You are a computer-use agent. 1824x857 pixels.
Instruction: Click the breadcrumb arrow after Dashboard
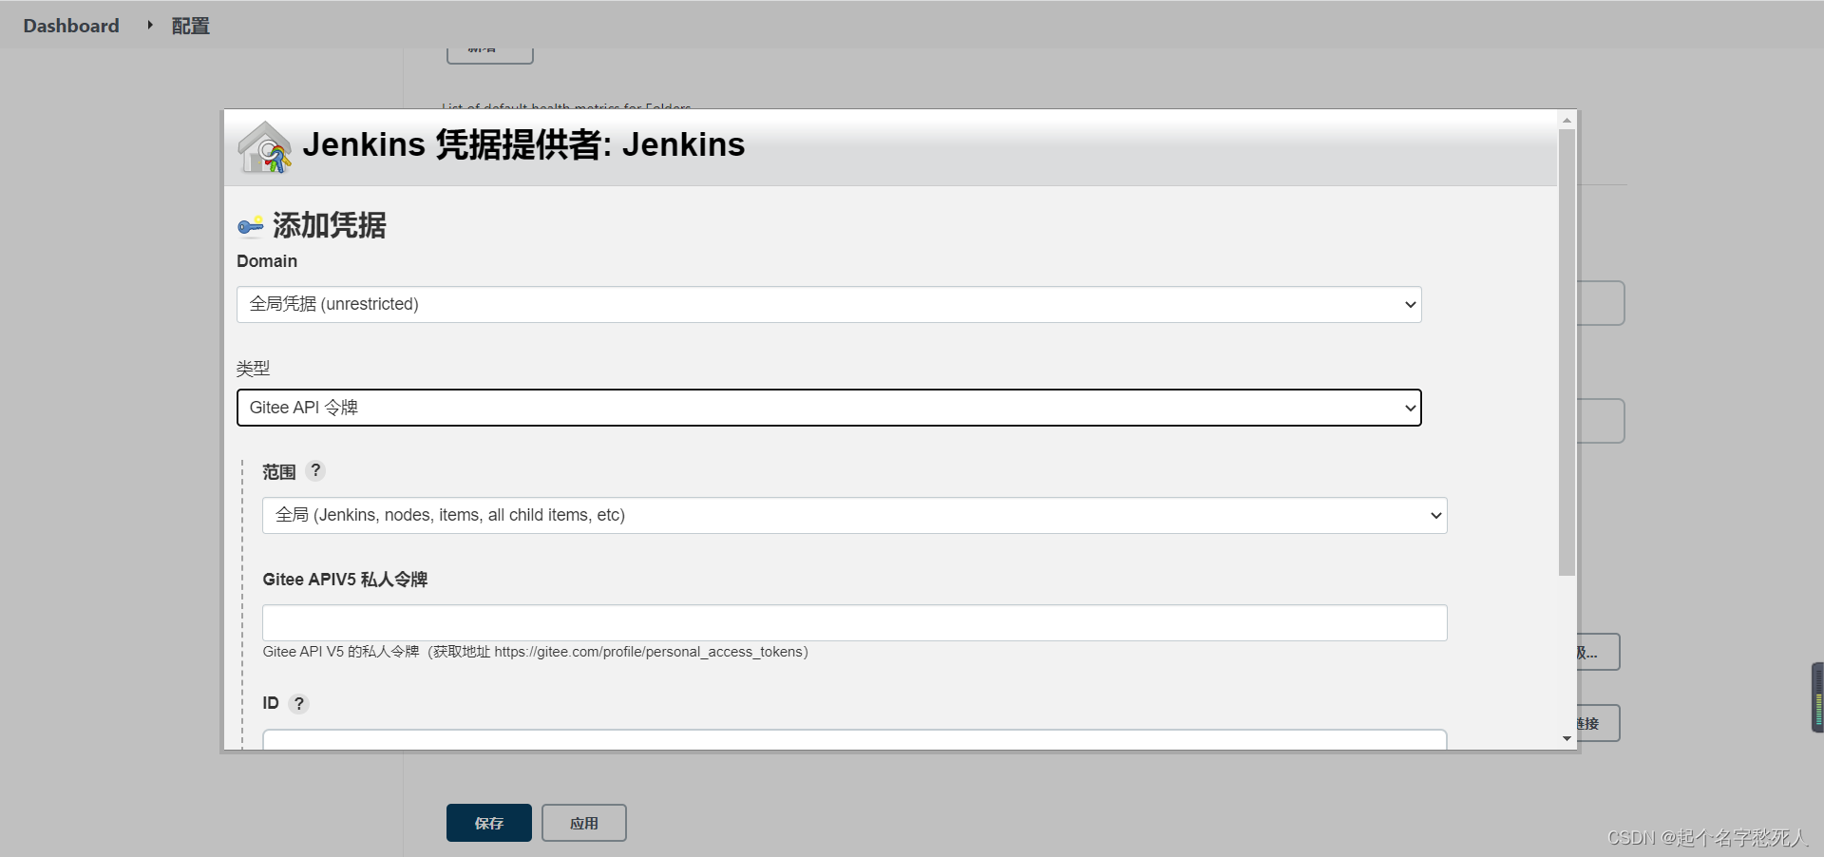(150, 25)
